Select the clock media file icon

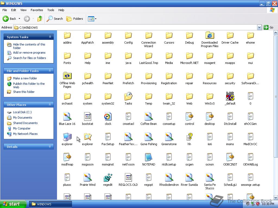pos(108,116)
